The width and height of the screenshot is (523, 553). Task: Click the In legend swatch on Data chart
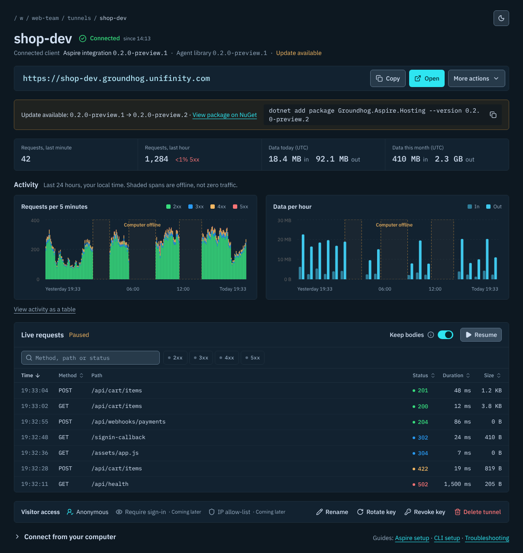[470, 207]
